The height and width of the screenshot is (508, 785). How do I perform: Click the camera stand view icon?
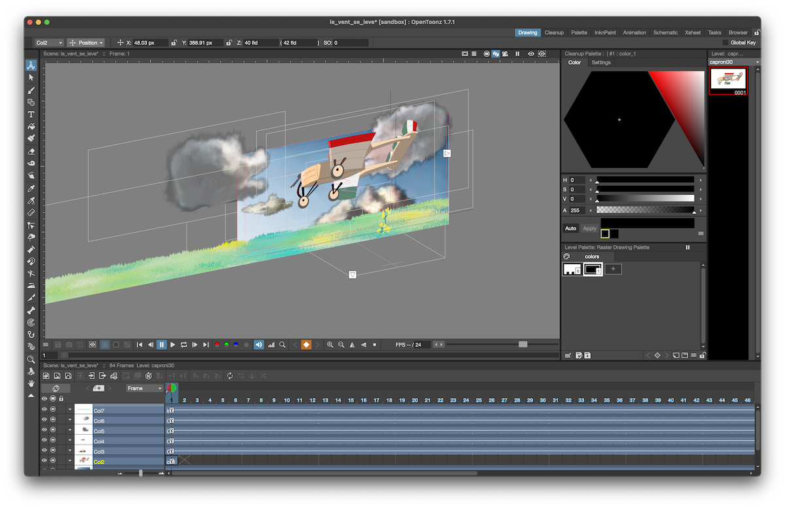pos(487,54)
